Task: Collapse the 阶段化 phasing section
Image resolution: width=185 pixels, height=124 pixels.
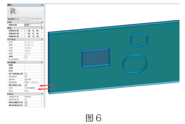Action: pos(42,94)
